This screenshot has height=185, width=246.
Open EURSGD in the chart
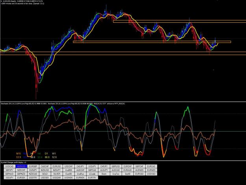pos(139,174)
